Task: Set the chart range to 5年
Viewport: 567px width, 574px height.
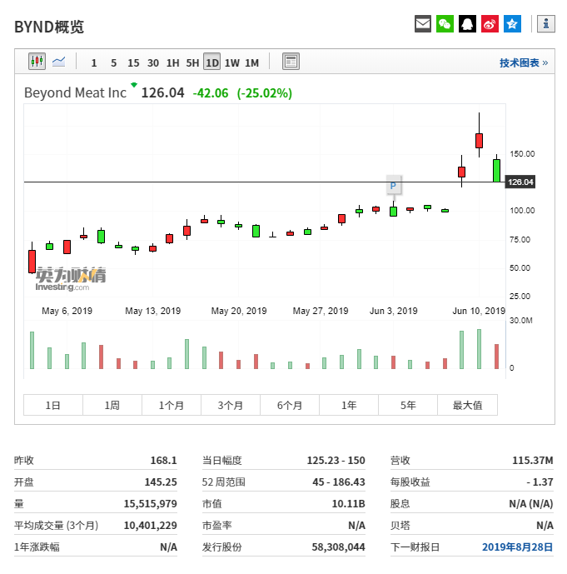Action: click(x=408, y=405)
